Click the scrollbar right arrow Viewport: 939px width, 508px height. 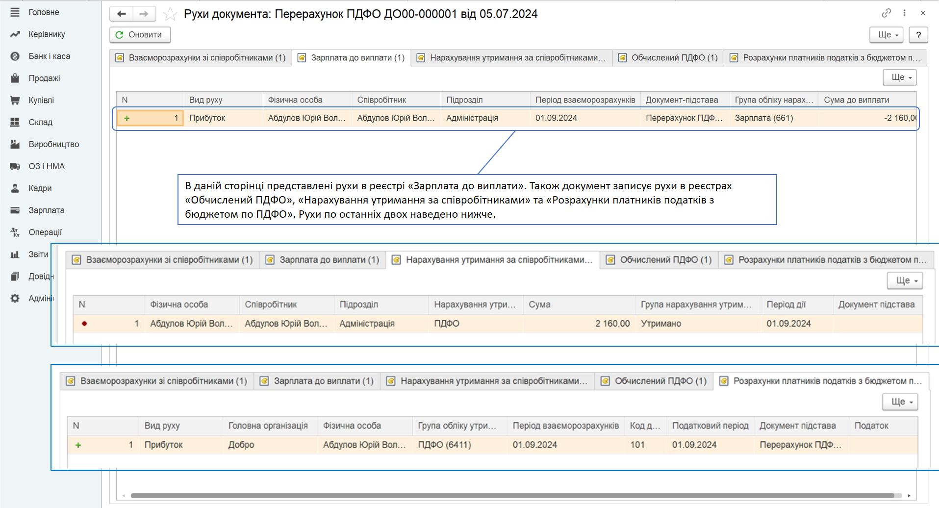(x=909, y=496)
